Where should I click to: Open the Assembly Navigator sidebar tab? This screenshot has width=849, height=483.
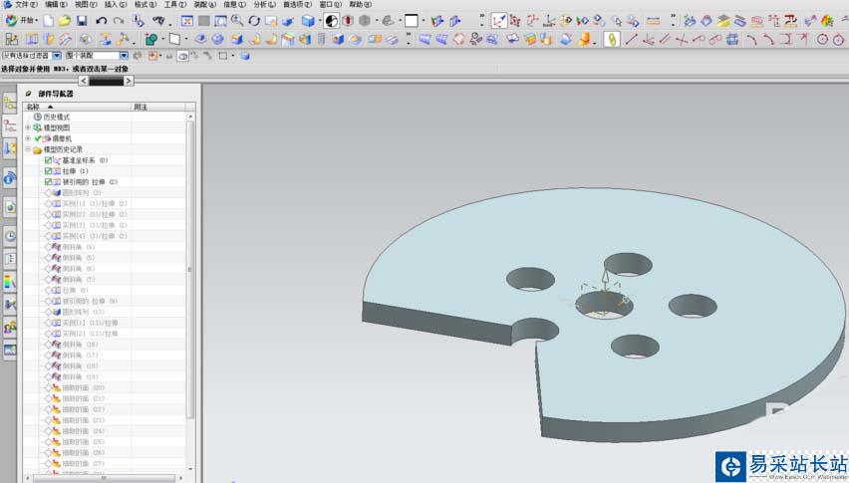tap(10, 104)
